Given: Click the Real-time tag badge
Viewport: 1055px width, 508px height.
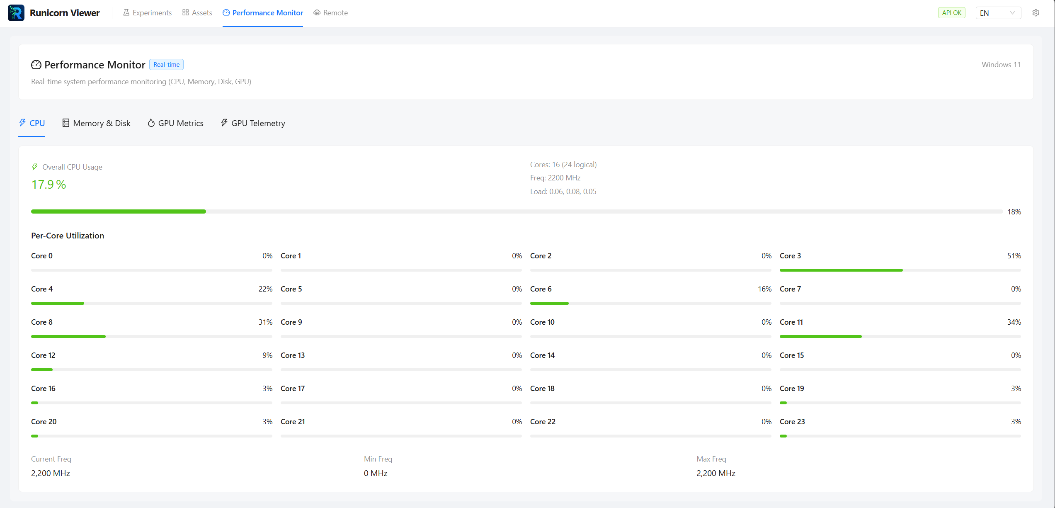Looking at the screenshot, I should coord(166,65).
